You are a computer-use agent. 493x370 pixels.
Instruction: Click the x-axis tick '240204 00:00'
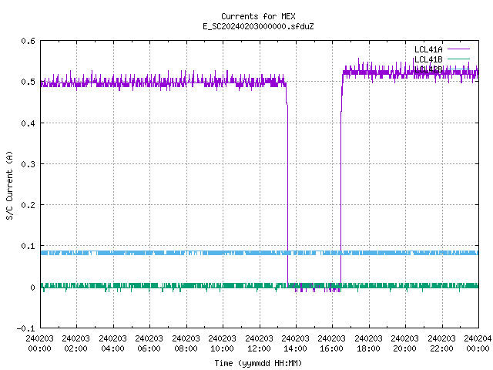pyautogui.click(x=478, y=344)
